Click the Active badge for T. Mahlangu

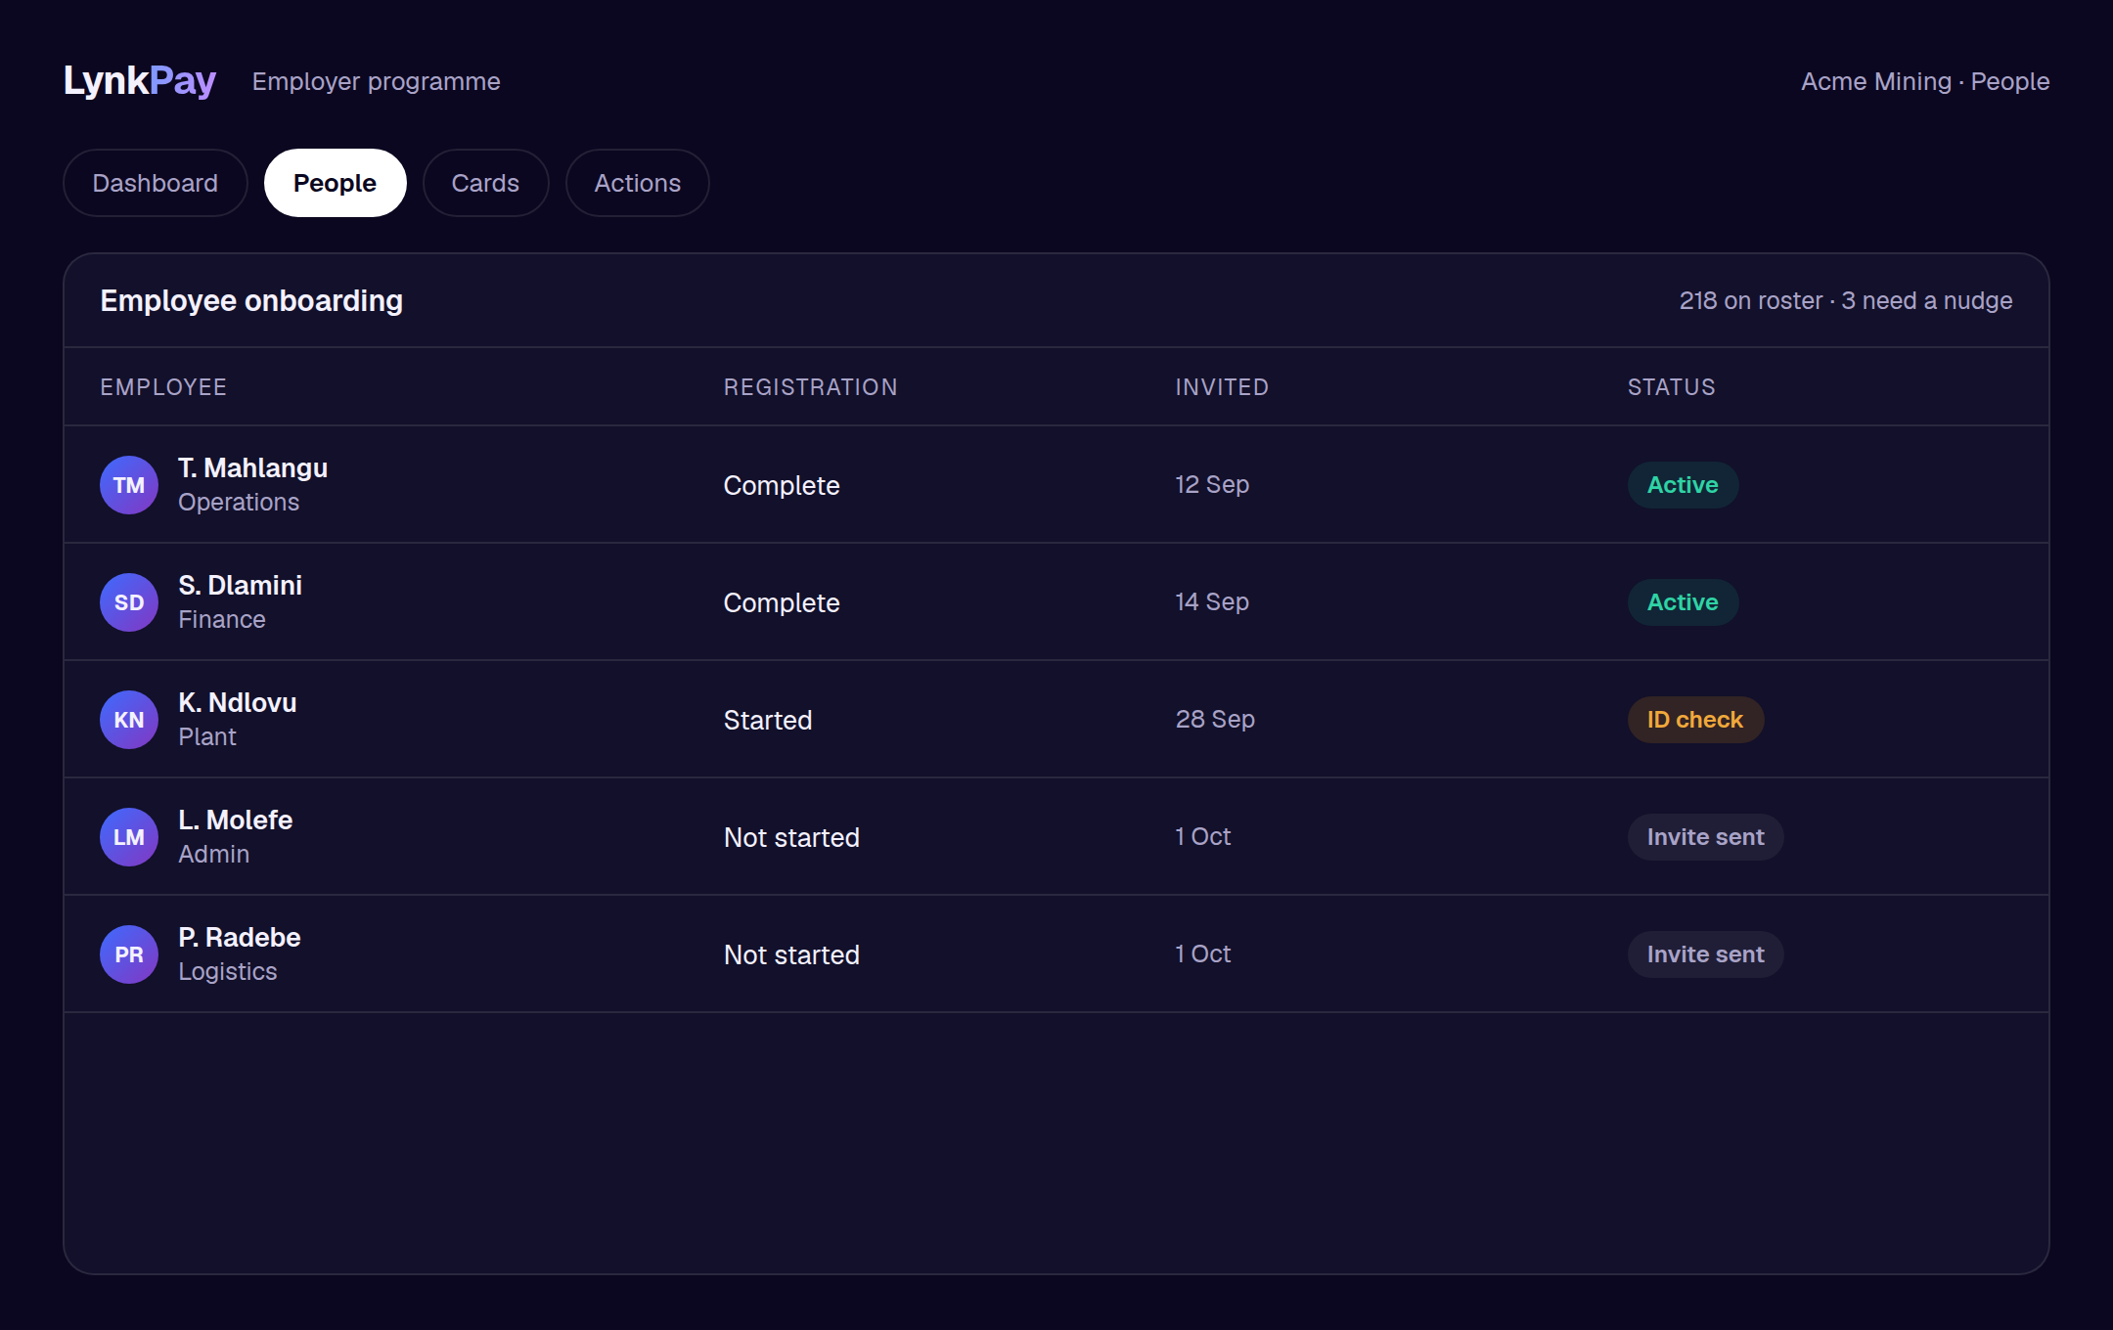pyautogui.click(x=1683, y=485)
